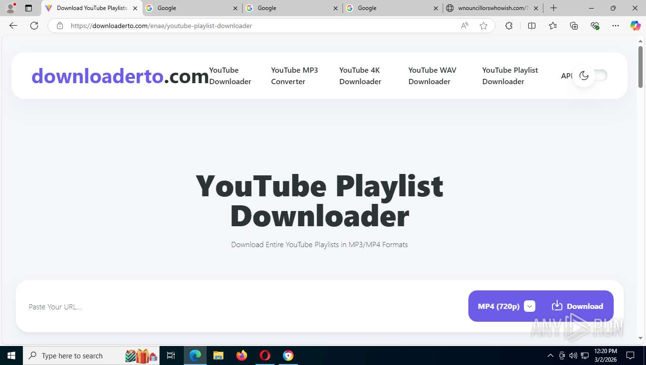Image resolution: width=646 pixels, height=365 pixels.
Task: Launch Firefox from the taskbar
Action: click(242, 355)
